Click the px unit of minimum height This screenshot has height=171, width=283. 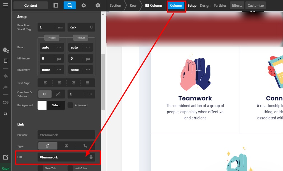coord(88,59)
